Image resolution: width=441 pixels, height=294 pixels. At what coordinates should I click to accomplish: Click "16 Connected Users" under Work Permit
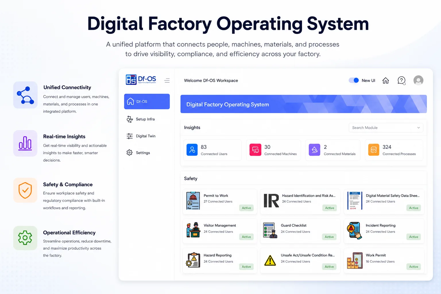[x=380, y=262]
